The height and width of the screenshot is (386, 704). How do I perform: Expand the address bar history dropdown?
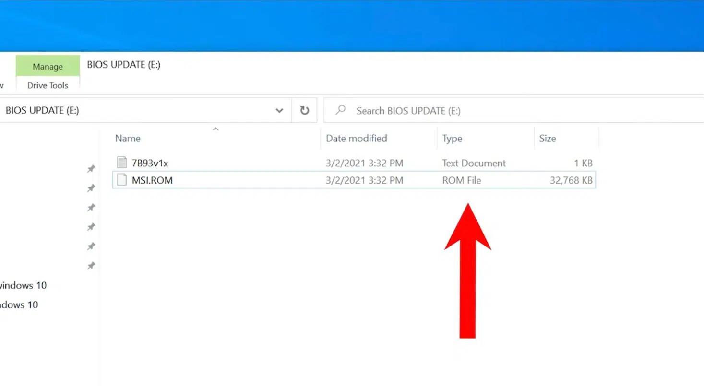pyautogui.click(x=279, y=111)
